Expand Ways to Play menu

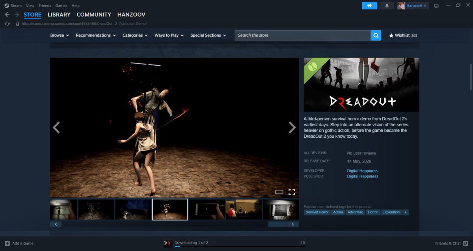pyautogui.click(x=169, y=35)
